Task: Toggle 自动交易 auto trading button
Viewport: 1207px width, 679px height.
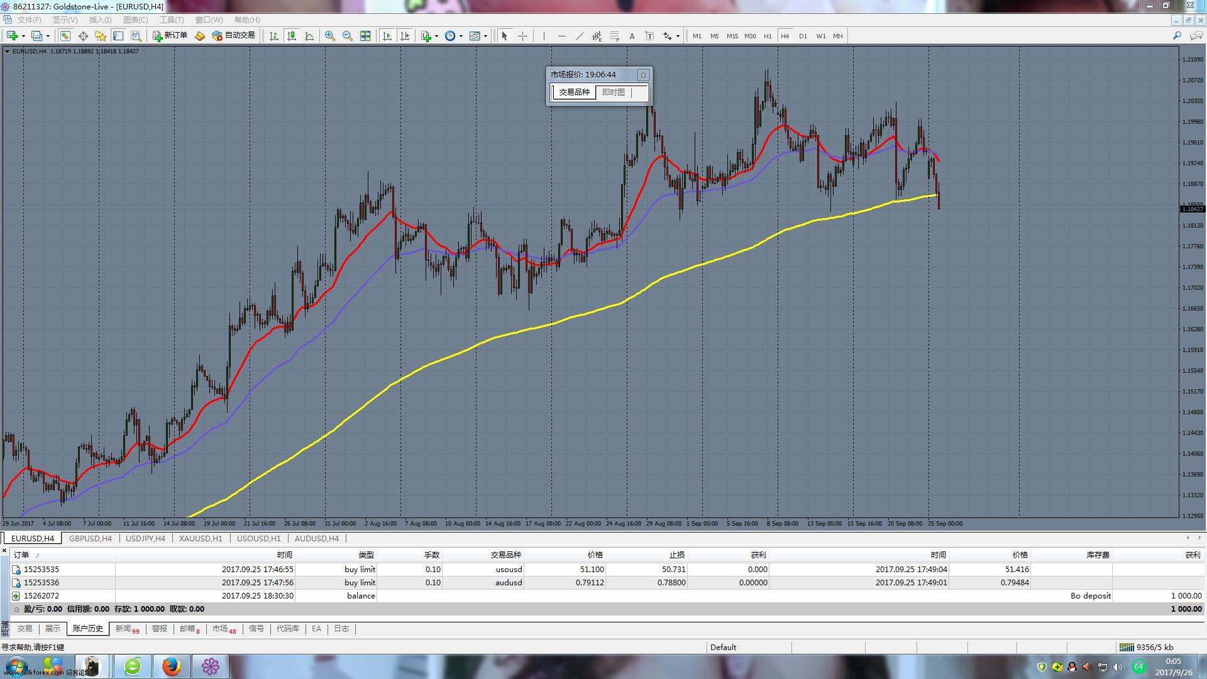Action: (x=233, y=36)
